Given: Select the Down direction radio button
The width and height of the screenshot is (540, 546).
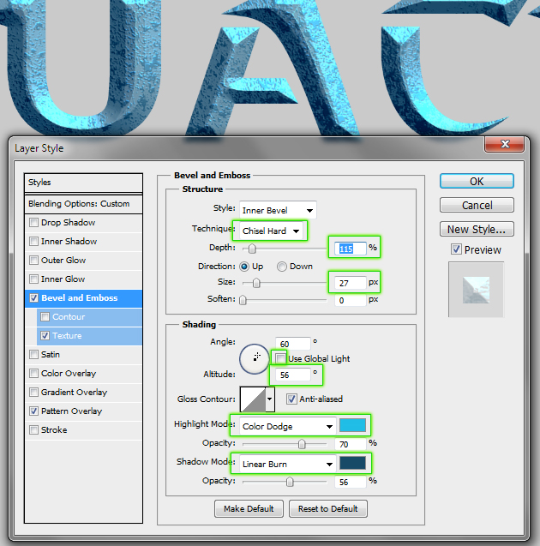Looking at the screenshot, I should pyautogui.click(x=282, y=267).
